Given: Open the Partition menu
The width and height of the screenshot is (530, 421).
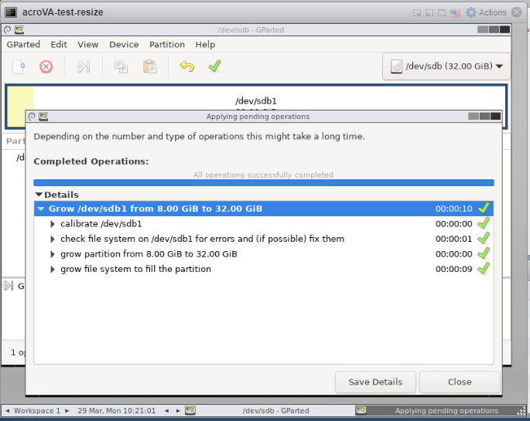Looking at the screenshot, I should coord(167,45).
